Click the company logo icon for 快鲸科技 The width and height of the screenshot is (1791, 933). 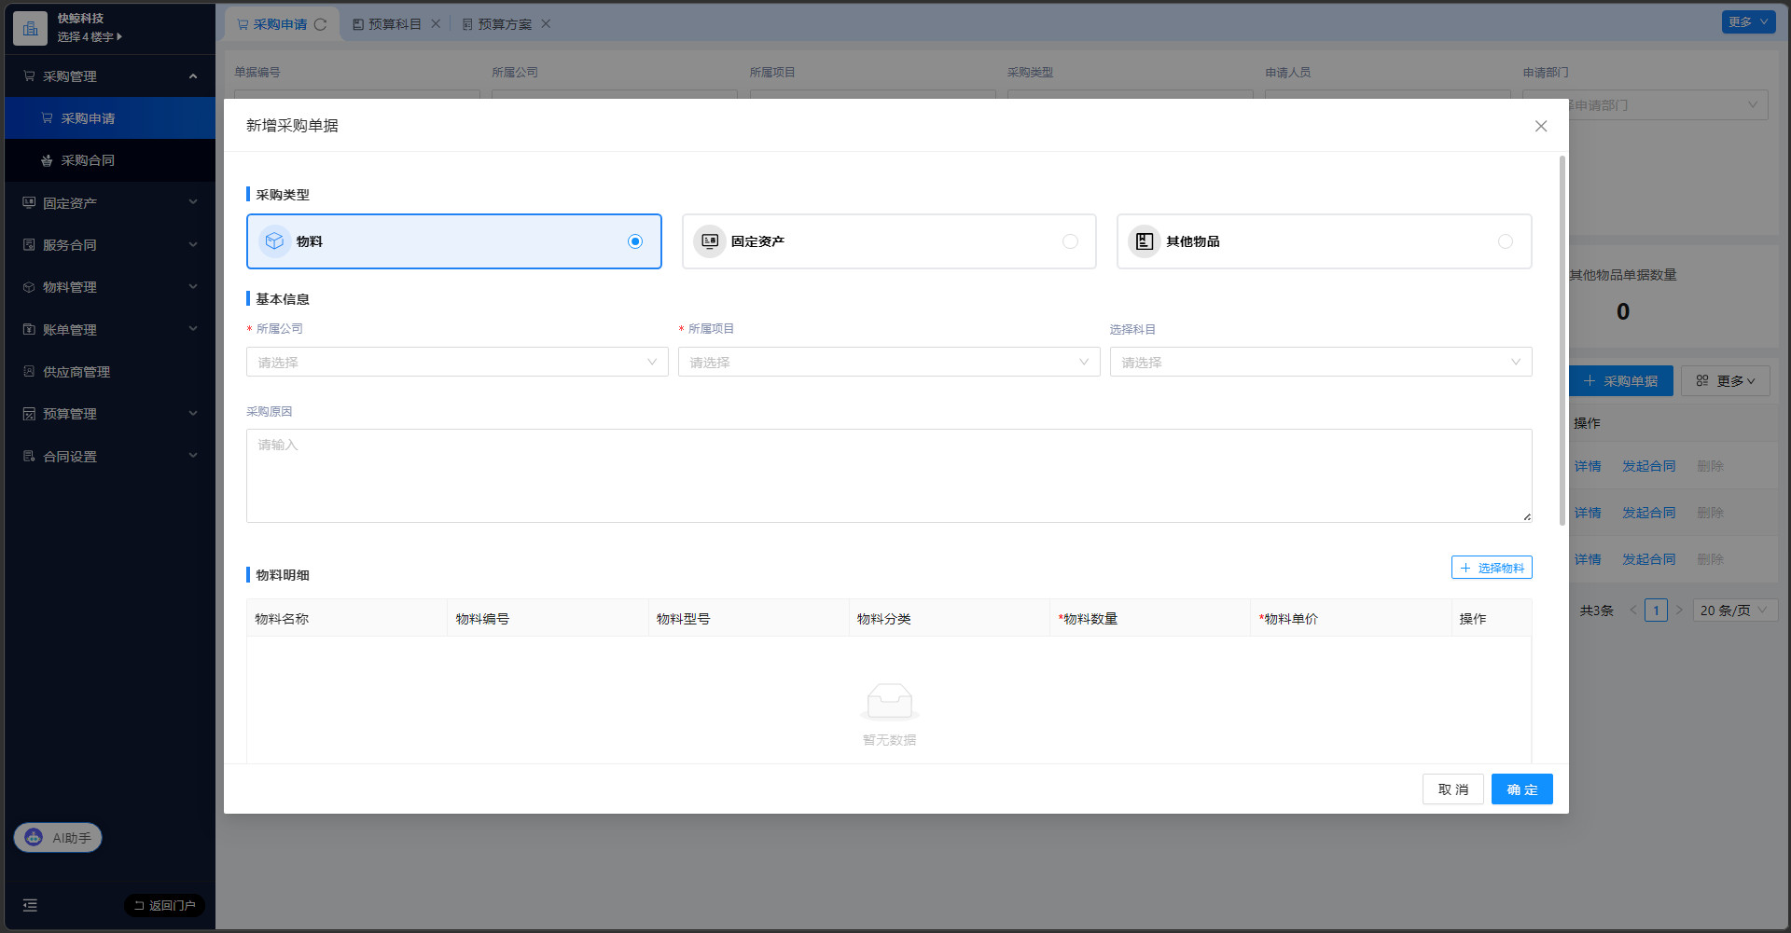coord(30,28)
